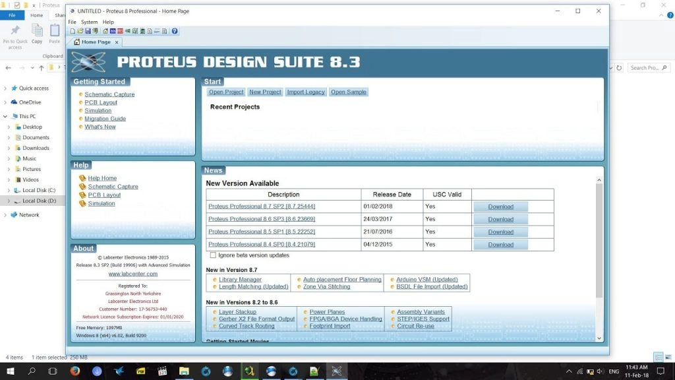Viewport: 675px width, 380px height.
Task: Open the What's New link
Action: click(x=100, y=127)
